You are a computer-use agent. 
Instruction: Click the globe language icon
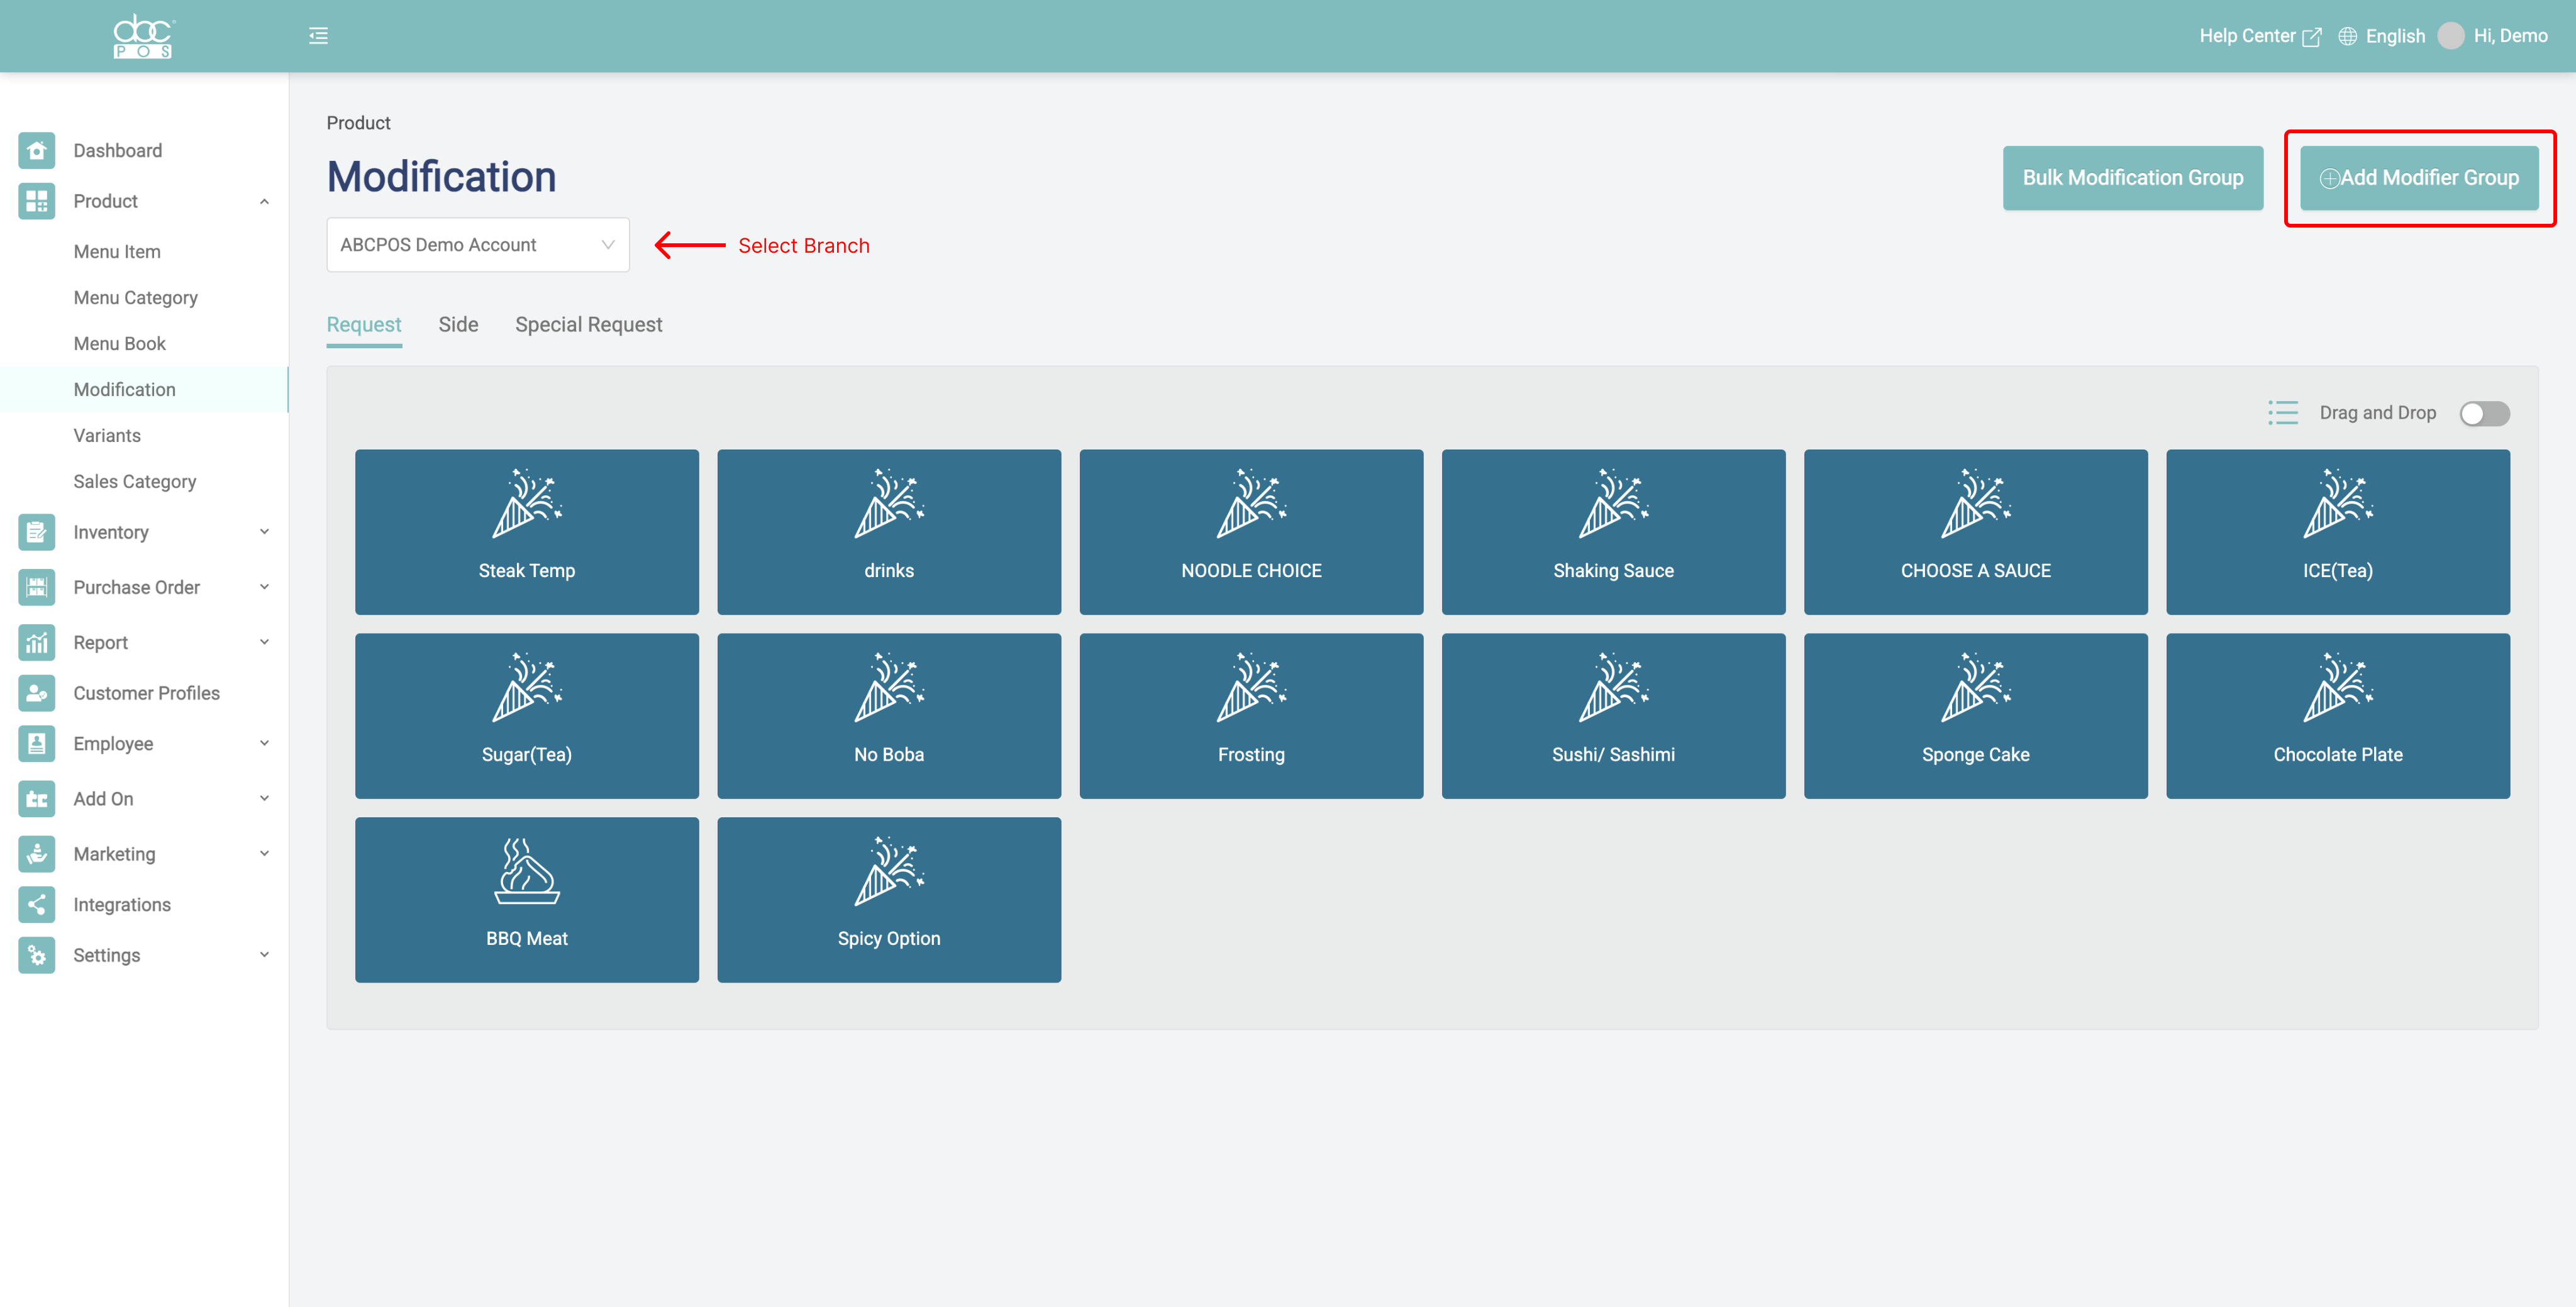pos(2347,36)
